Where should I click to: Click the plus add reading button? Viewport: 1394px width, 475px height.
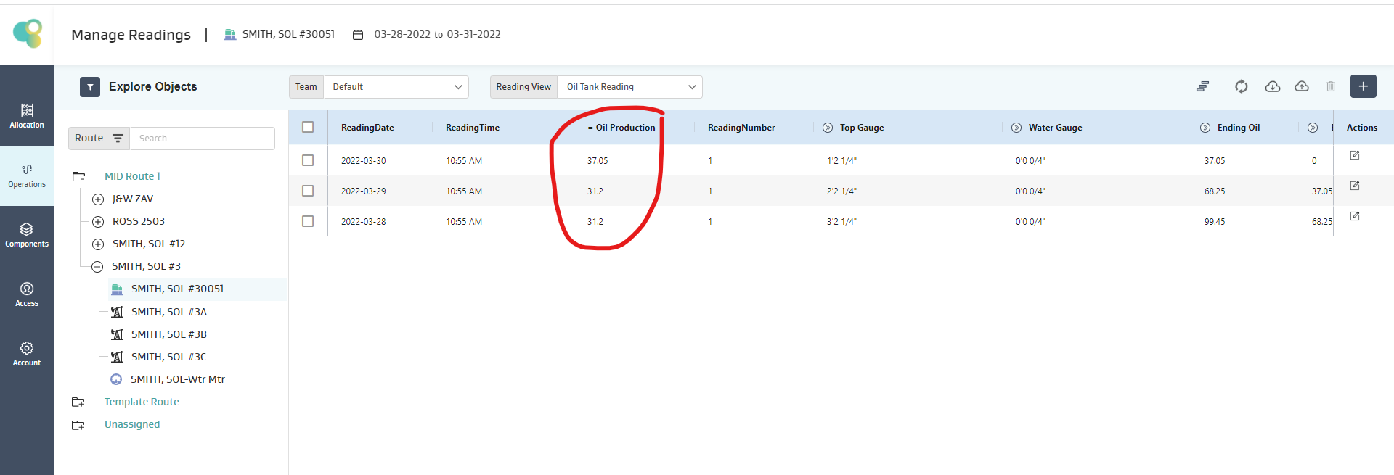[x=1363, y=86]
